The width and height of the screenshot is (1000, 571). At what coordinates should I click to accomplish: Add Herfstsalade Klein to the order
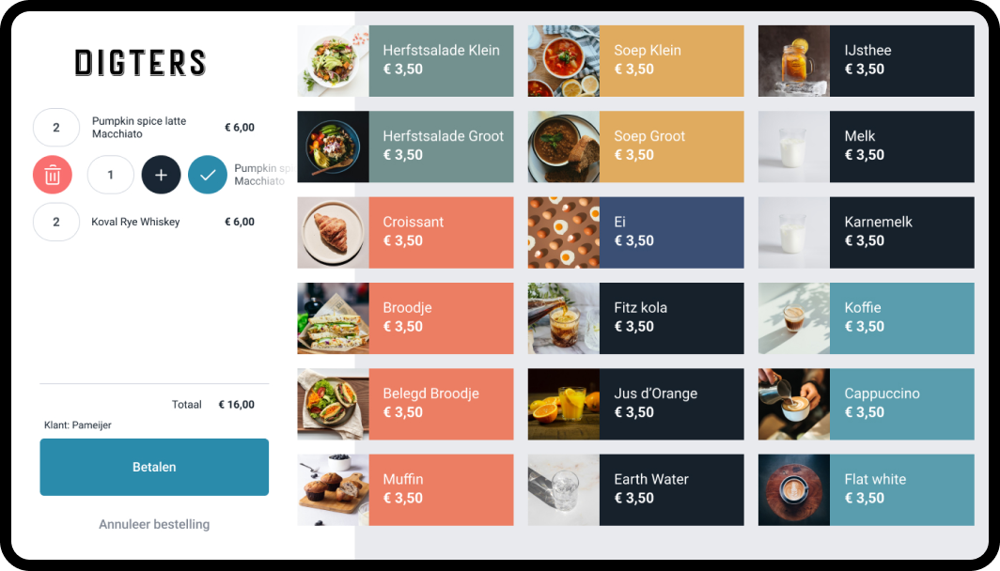(405, 61)
